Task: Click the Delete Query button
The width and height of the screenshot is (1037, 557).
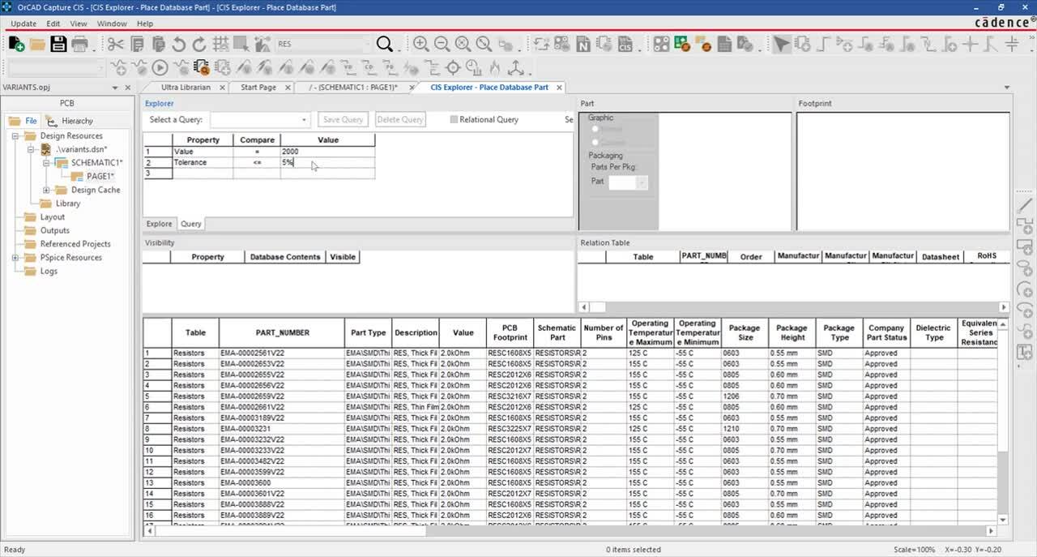Action: (400, 119)
